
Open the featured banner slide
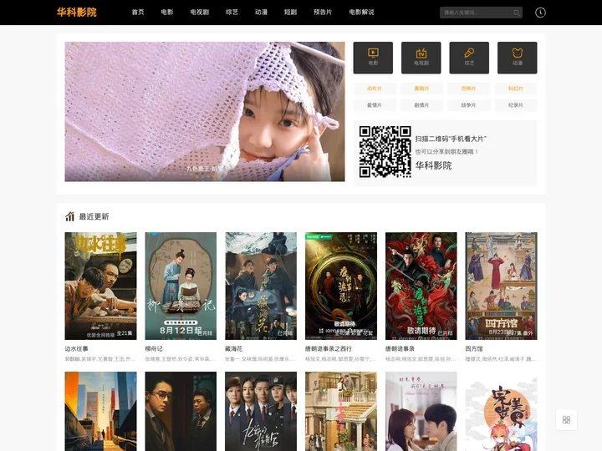pos(205,111)
